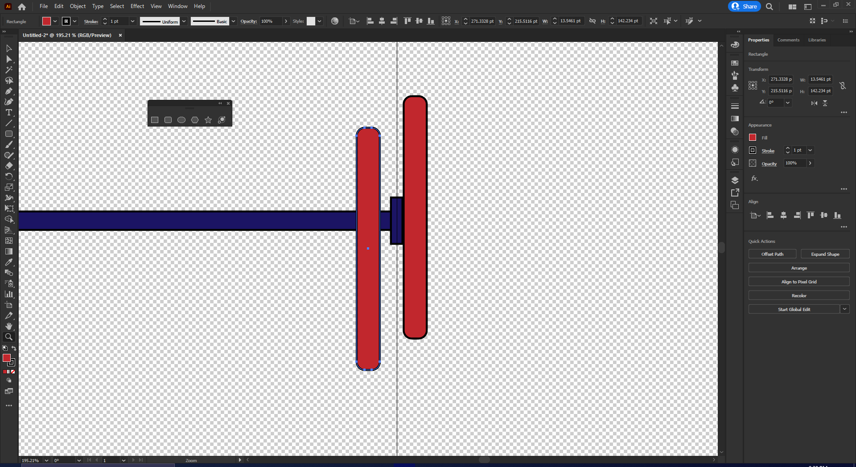Swap fill and stroke colors in toolbar
The height and width of the screenshot is (467, 856).
point(14,348)
